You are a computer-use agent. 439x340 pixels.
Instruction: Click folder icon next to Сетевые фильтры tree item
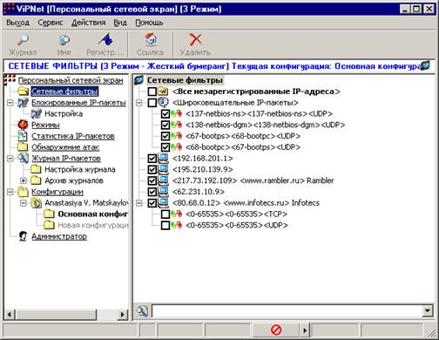coord(23,92)
